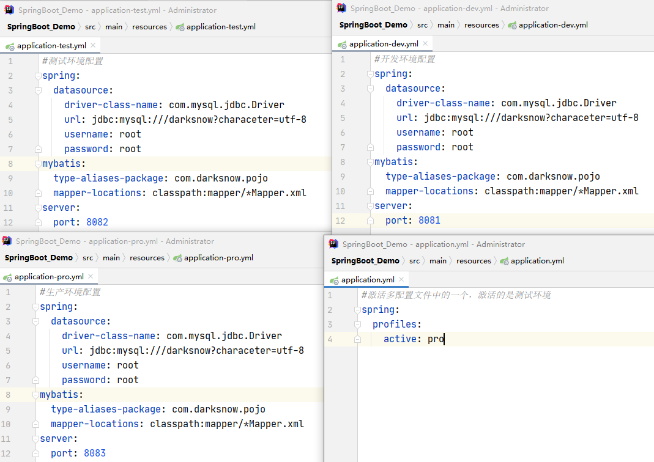The width and height of the screenshot is (654, 462).
Task: Collapse the spring block in application.yml
Action: point(357,310)
